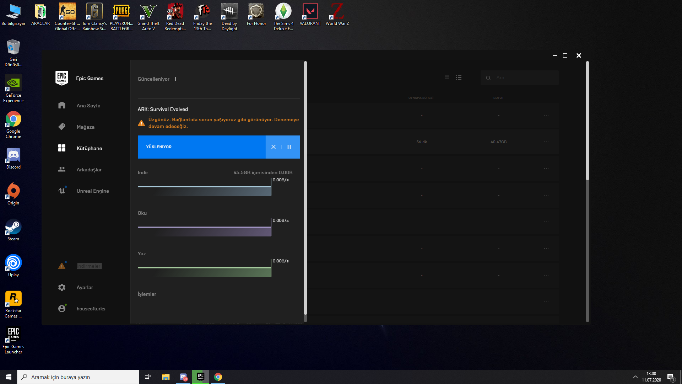
Task: Pause the ARK: Survival Evolved download
Action: (x=289, y=147)
